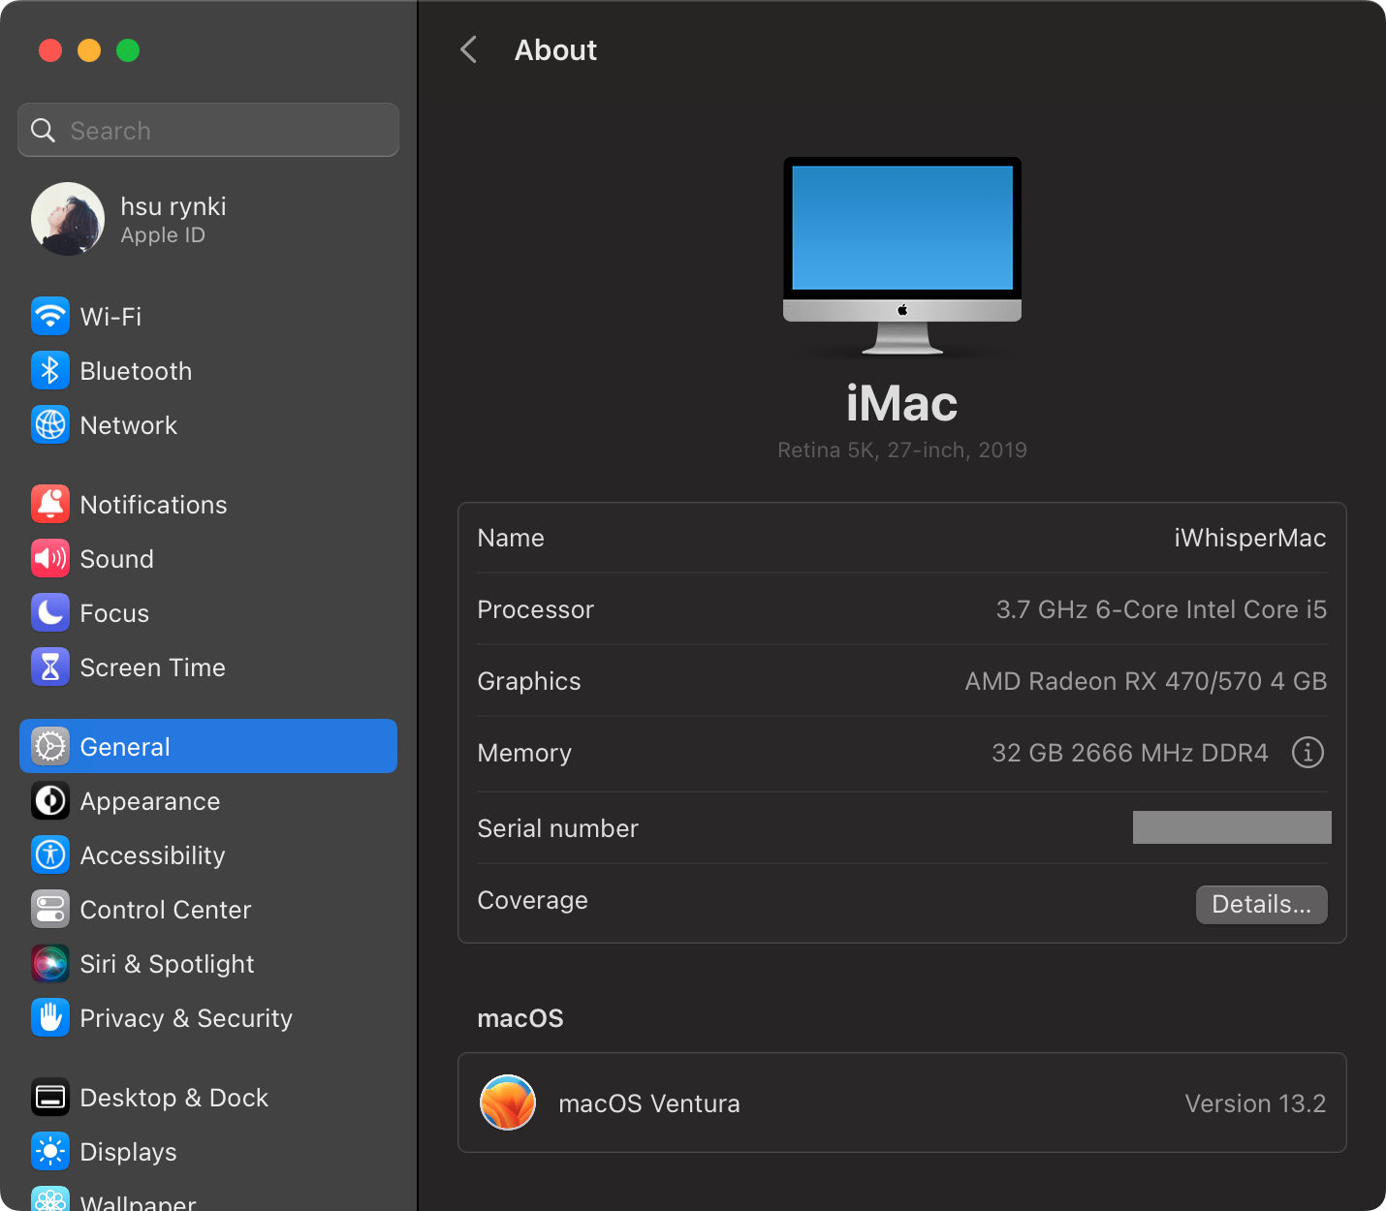Click the macOS Ventura logo icon
The width and height of the screenshot is (1386, 1211).
click(508, 1102)
